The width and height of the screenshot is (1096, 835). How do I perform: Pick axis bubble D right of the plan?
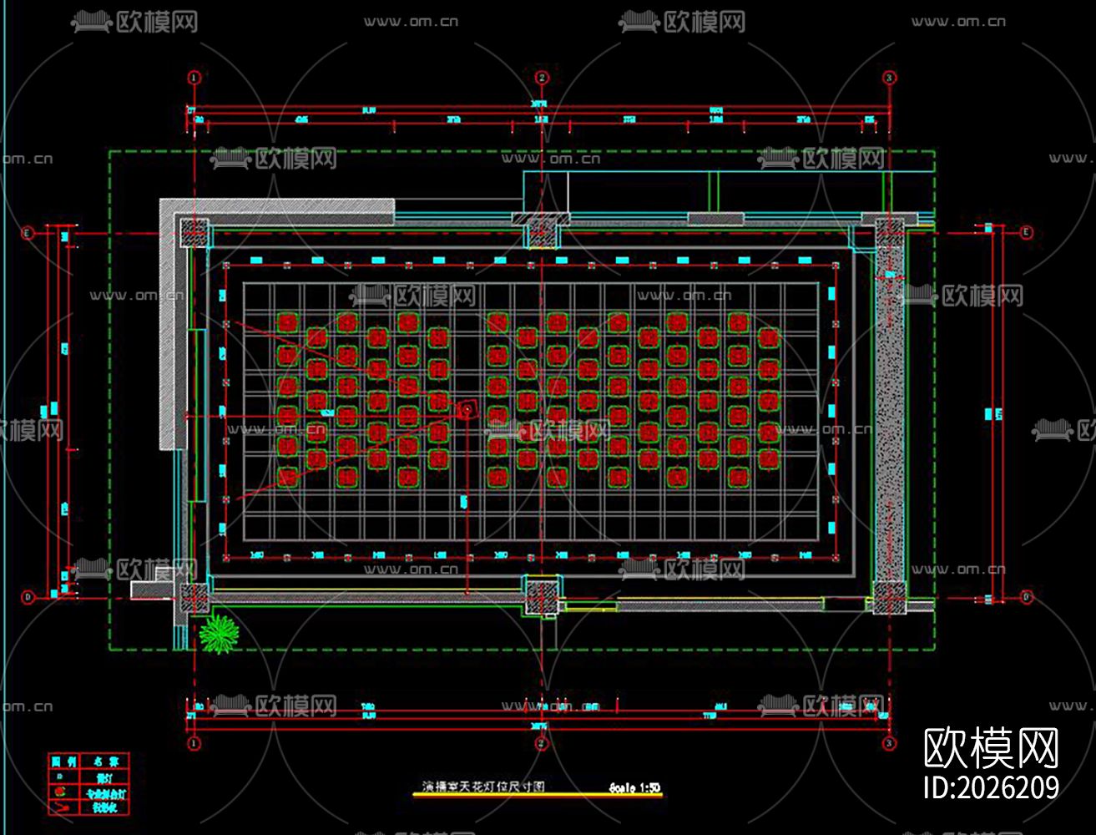pos(1027,597)
